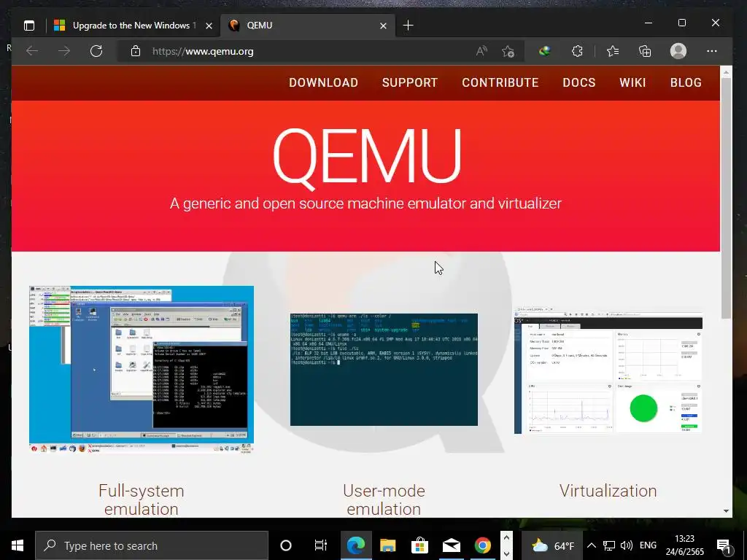
Task: Open the browser profile avatar
Action: point(678,51)
